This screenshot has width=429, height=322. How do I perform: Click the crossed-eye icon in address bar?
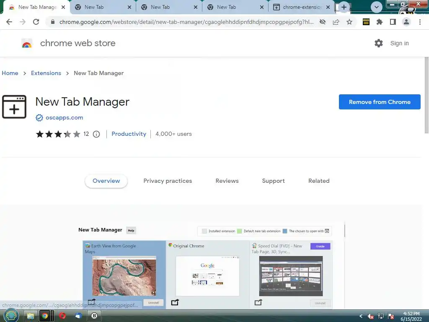point(323,22)
